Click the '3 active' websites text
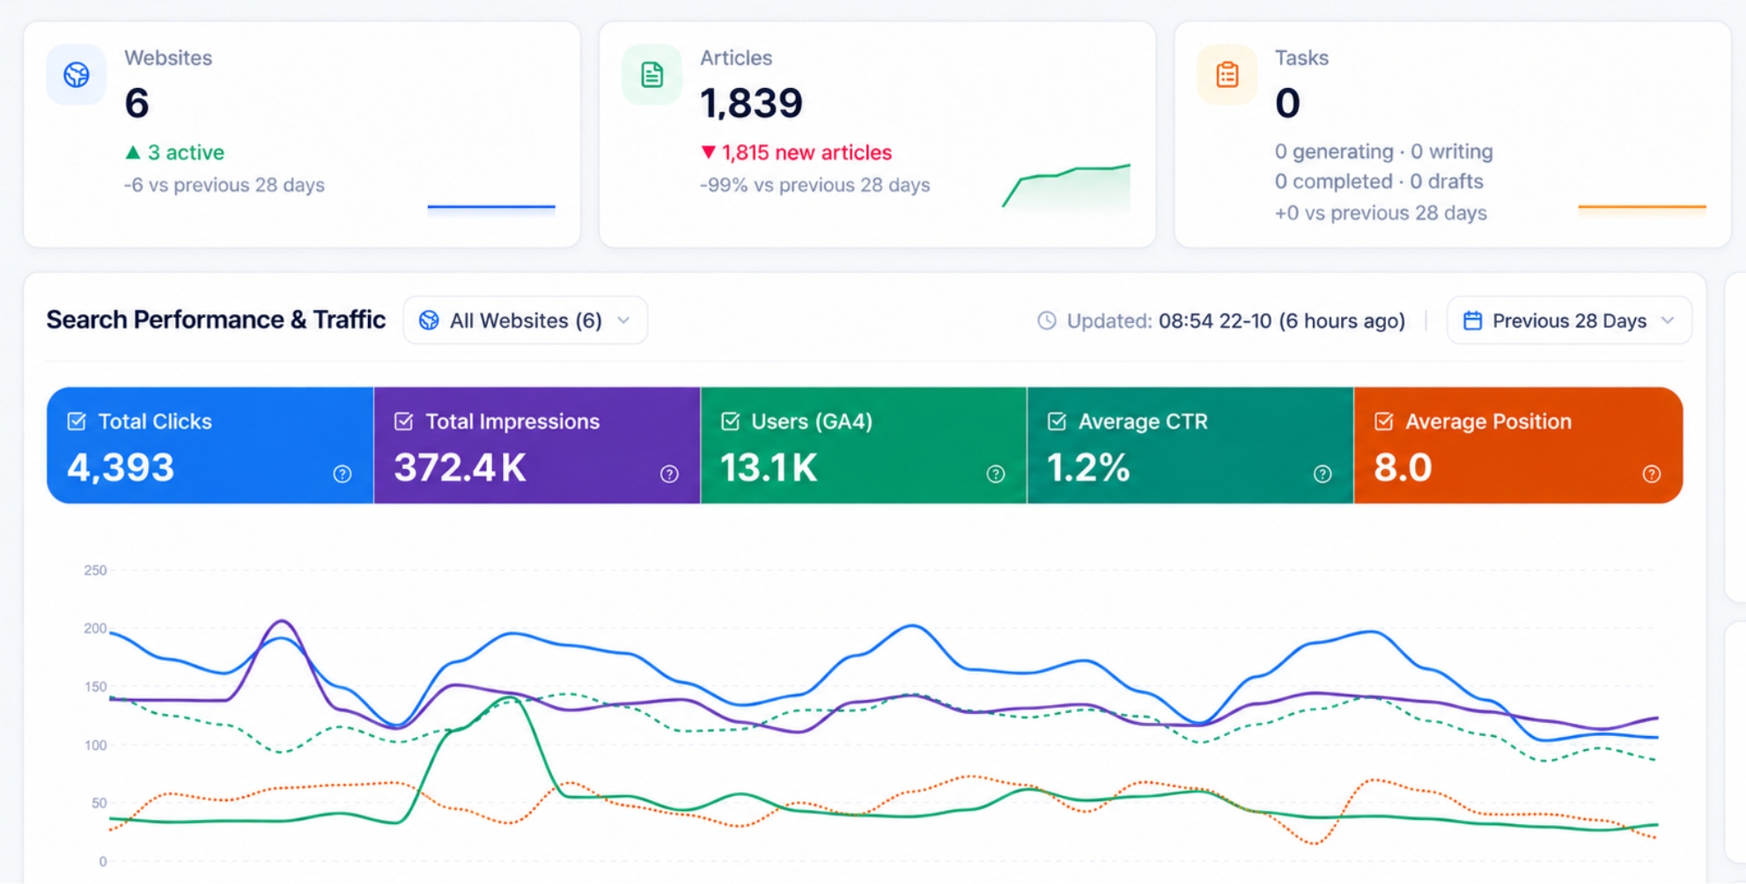Image resolution: width=1746 pixels, height=884 pixels. tap(186, 152)
